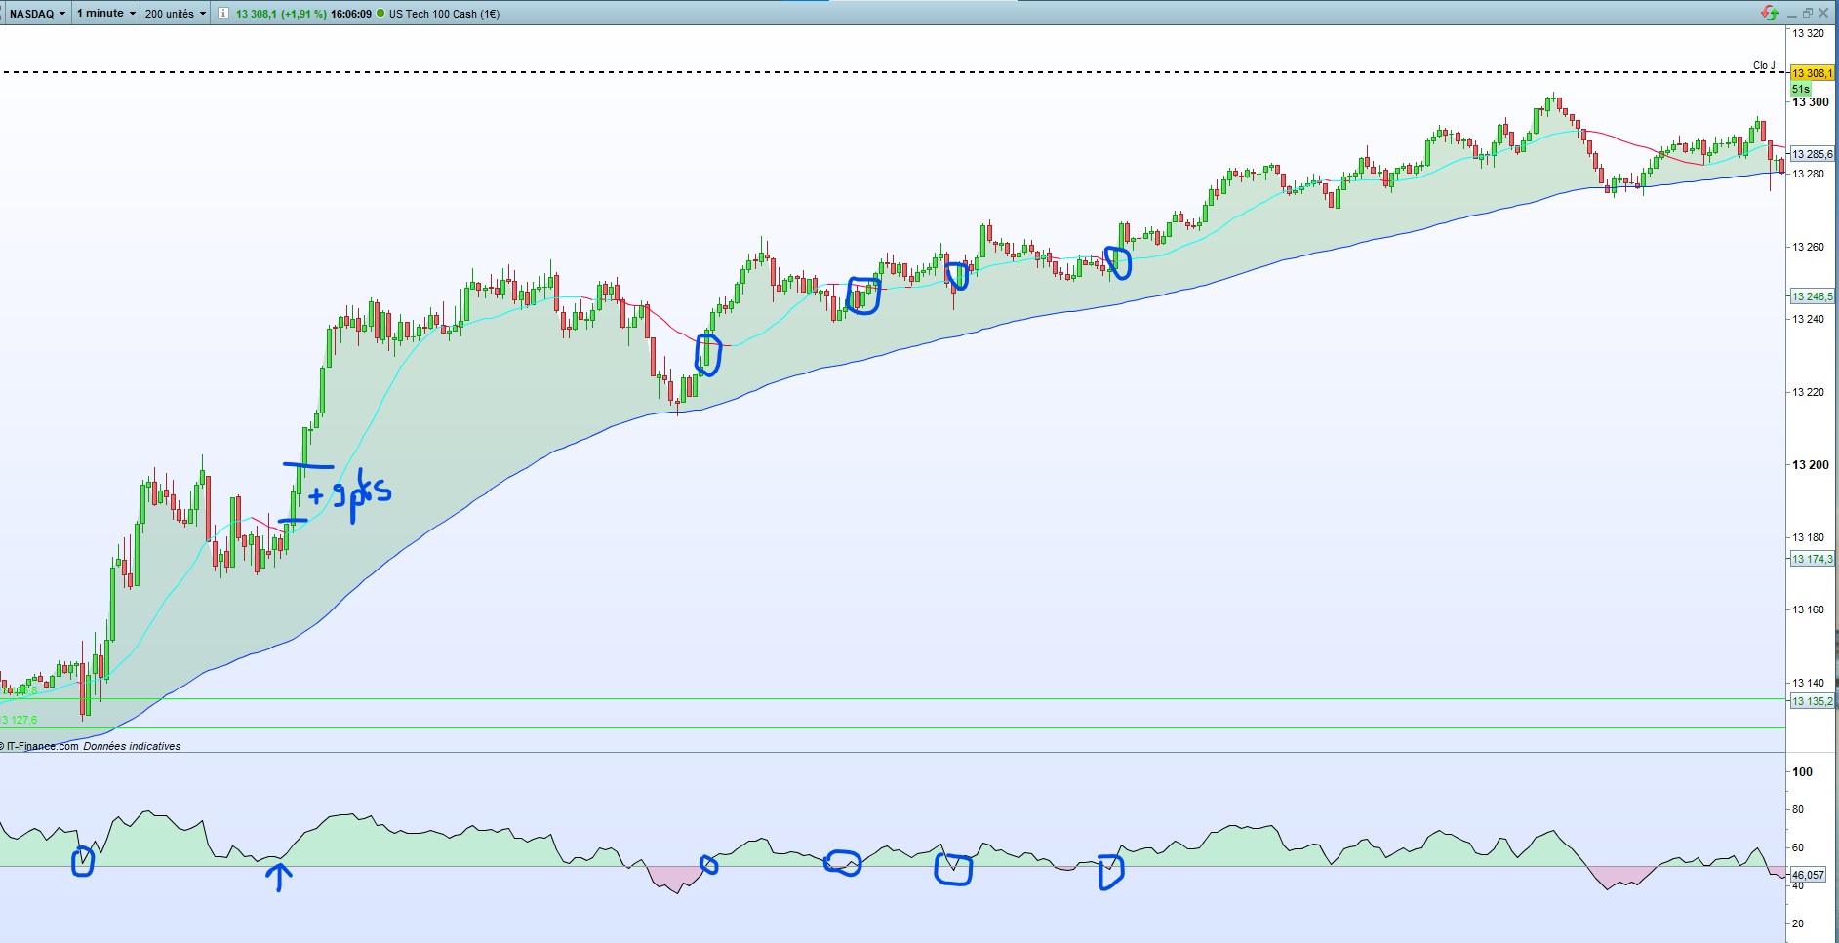Click the 13 160 price scale label
Image resolution: width=1839 pixels, height=943 pixels.
[x=1808, y=609]
